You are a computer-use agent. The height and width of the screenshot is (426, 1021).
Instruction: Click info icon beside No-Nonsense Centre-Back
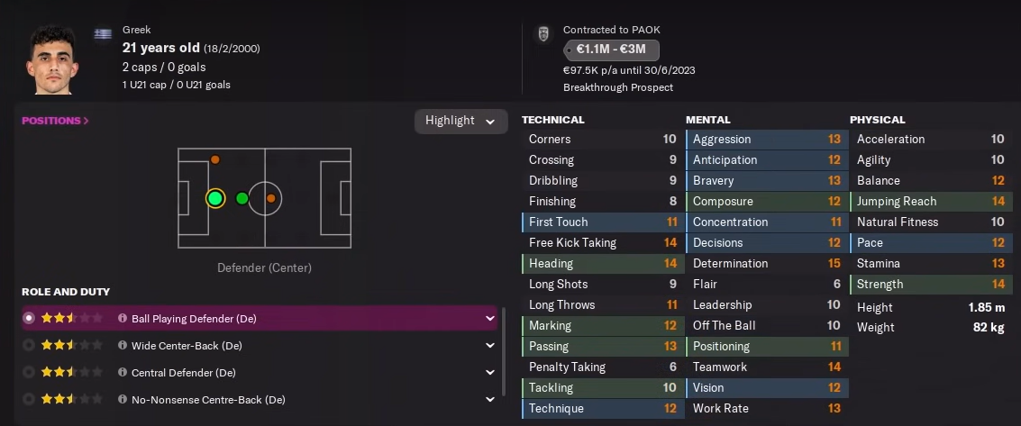tap(123, 400)
